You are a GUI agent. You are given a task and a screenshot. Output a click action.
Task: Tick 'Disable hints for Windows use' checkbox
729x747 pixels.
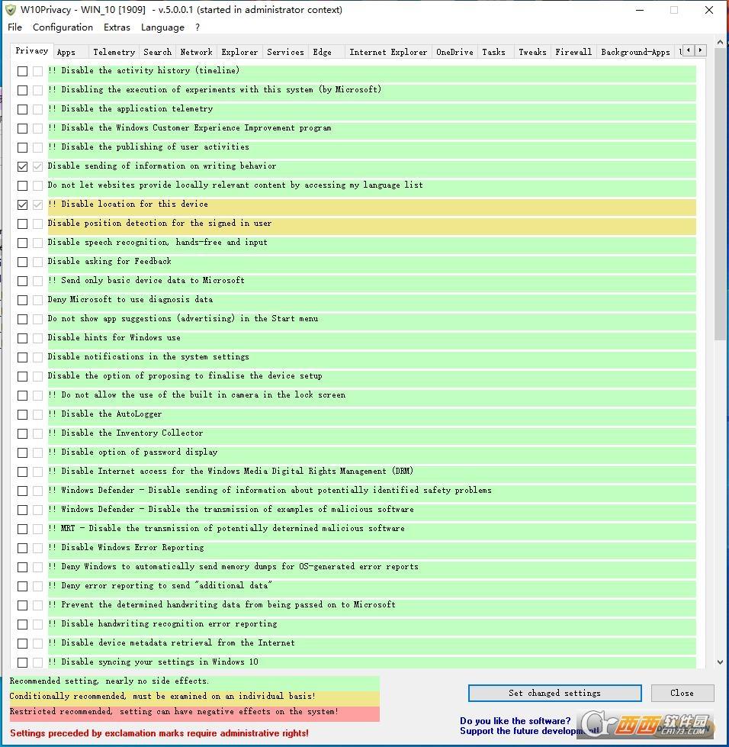[22, 338]
